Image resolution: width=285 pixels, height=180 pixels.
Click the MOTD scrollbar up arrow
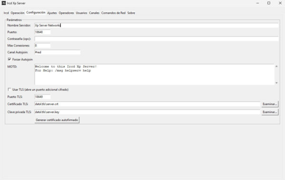[276, 66]
